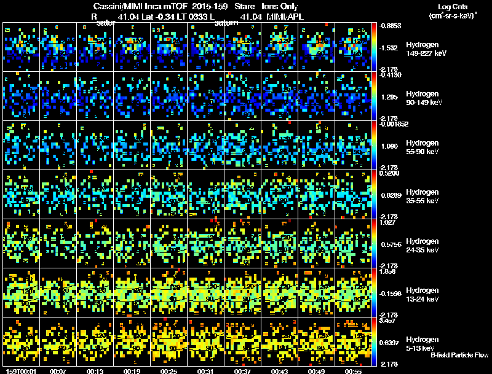Click the '1.858' colorbar value
The height and width of the screenshot is (374, 492).
388,271
